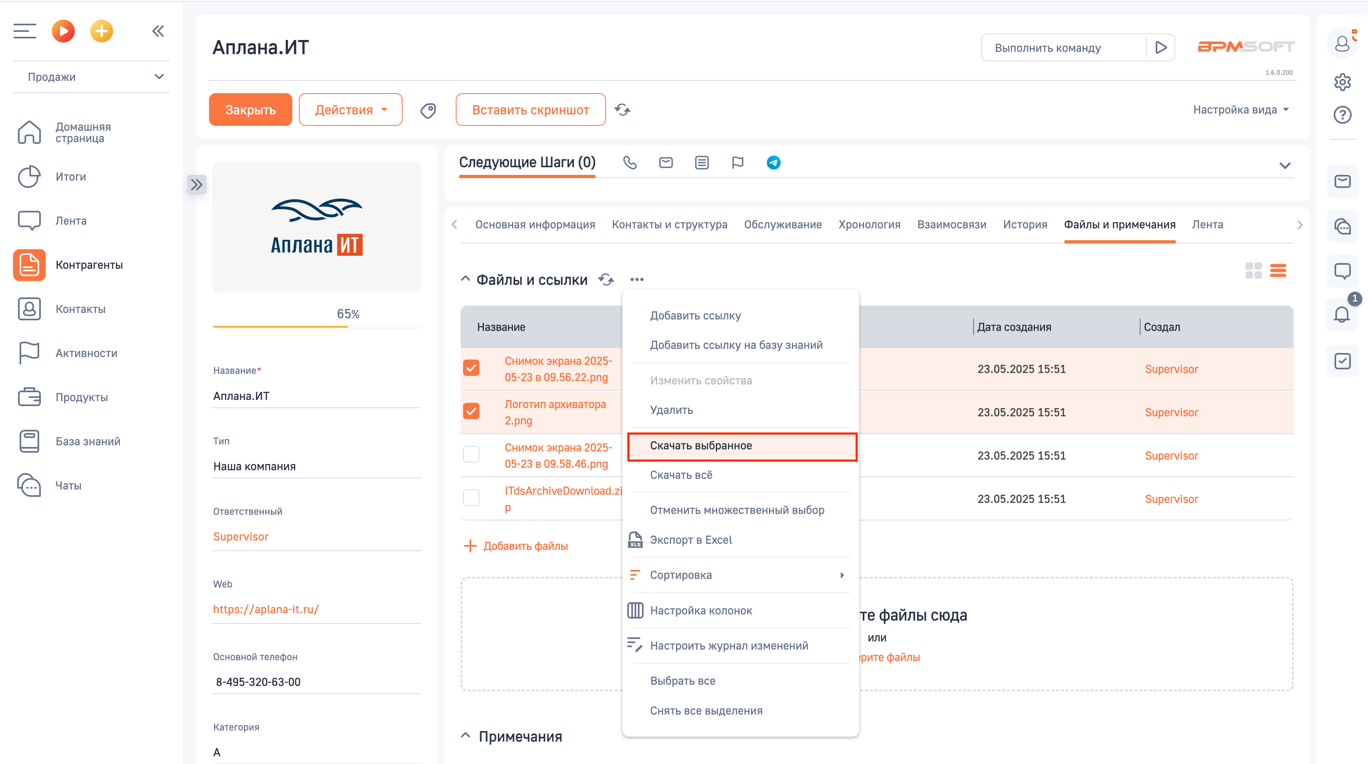Screen dimensions: 1368x764
Task: Add task via flag icon in steps
Action: 737,163
